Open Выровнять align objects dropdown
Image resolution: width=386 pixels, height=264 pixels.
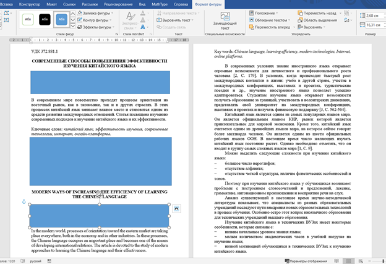[x=312, y=27]
